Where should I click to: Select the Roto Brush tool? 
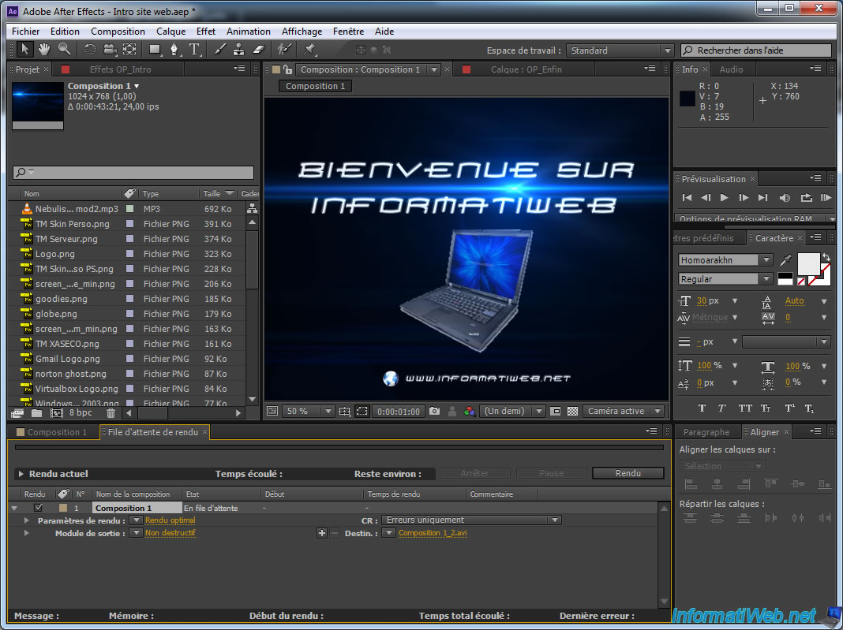284,50
